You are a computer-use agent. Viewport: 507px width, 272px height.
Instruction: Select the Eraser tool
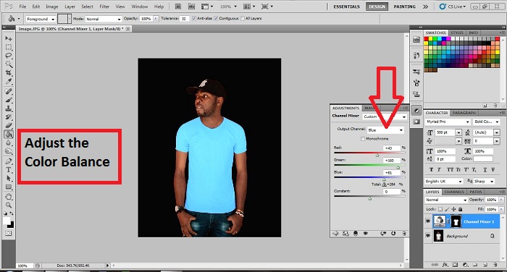(x=9, y=125)
